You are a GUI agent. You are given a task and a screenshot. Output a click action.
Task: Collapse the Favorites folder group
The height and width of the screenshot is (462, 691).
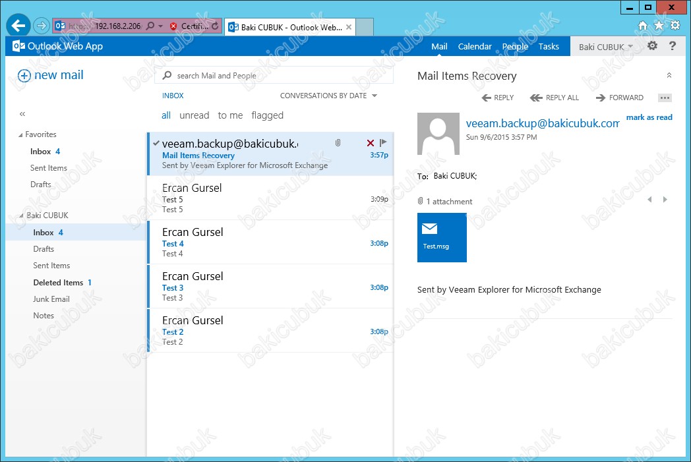pyautogui.click(x=20, y=134)
